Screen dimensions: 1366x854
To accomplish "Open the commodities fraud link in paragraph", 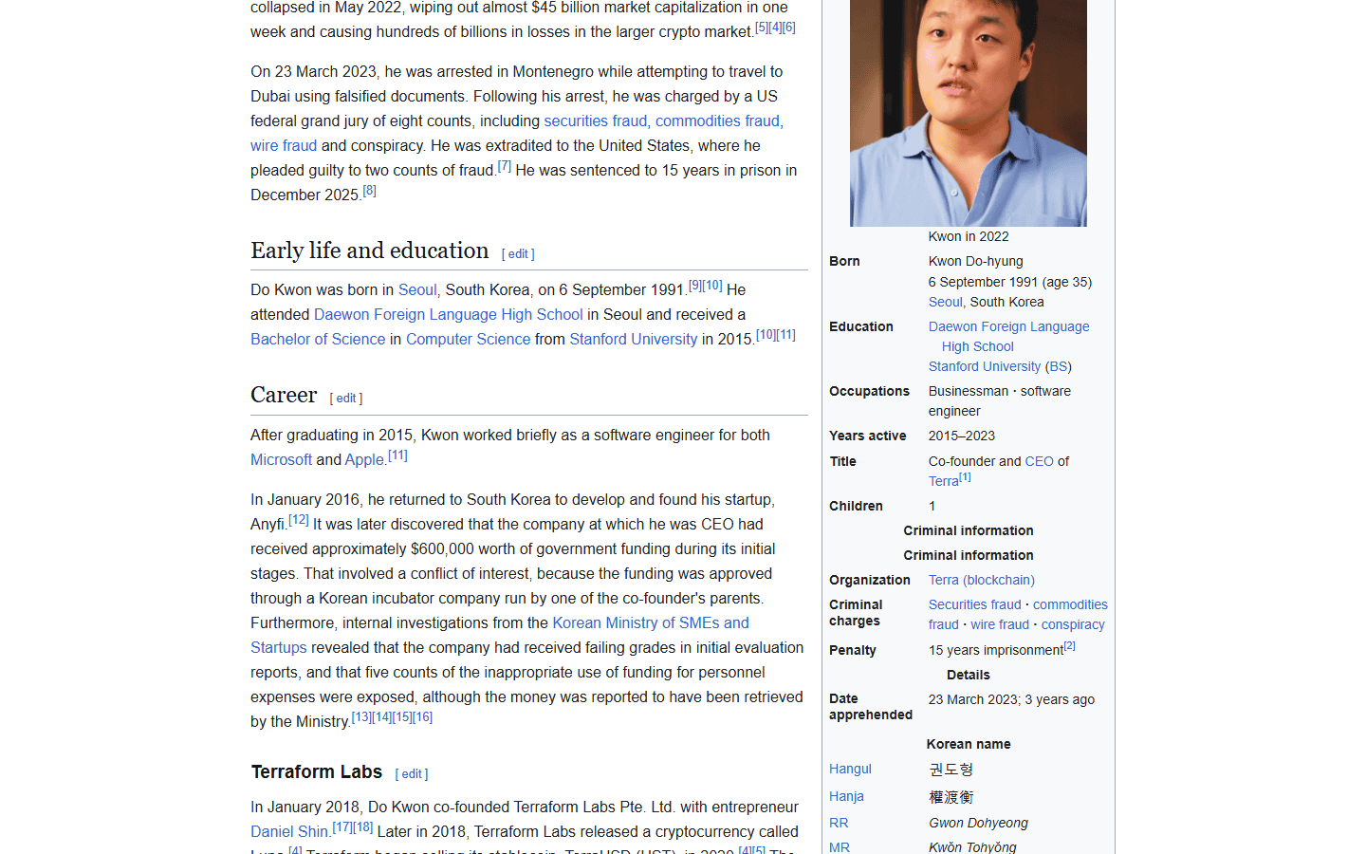I will pyautogui.click(x=717, y=121).
